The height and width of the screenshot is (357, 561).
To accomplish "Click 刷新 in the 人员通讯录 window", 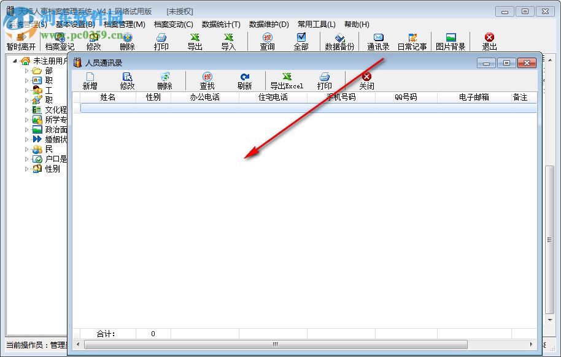I will coord(245,81).
